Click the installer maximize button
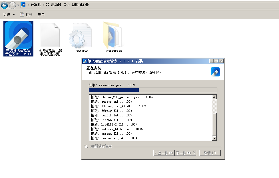Screen dimensions: 279x178 [x=216, y=61]
